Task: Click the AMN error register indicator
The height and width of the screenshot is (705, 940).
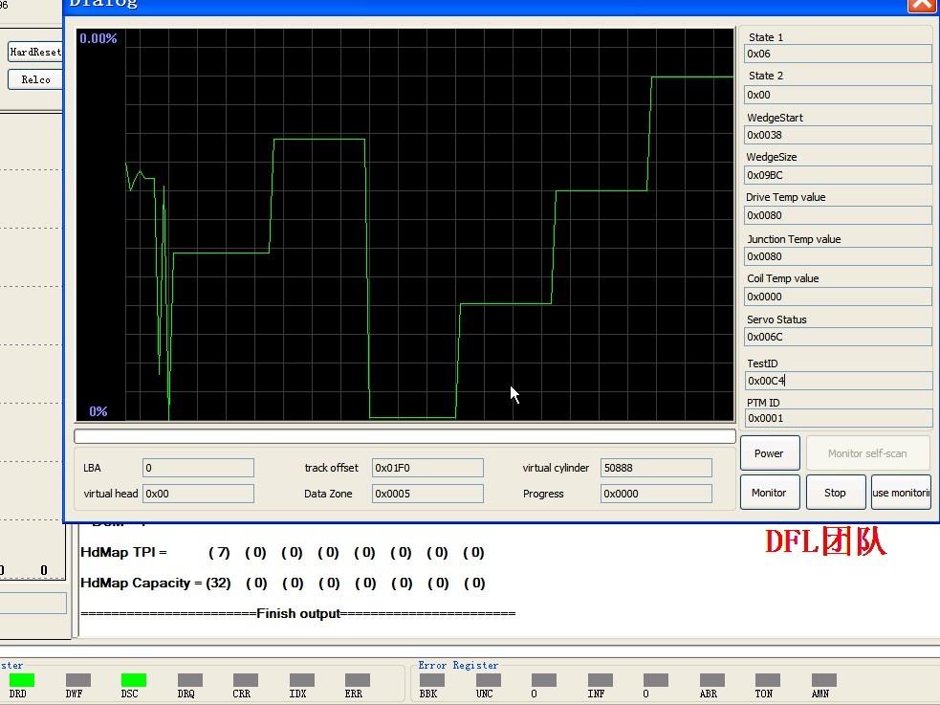Action: pos(823,680)
